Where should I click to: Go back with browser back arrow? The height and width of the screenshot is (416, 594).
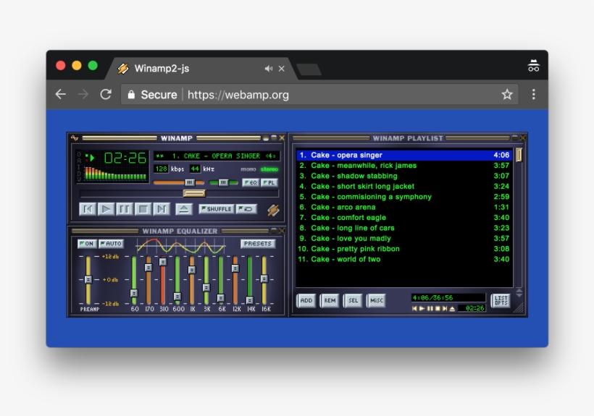click(61, 94)
